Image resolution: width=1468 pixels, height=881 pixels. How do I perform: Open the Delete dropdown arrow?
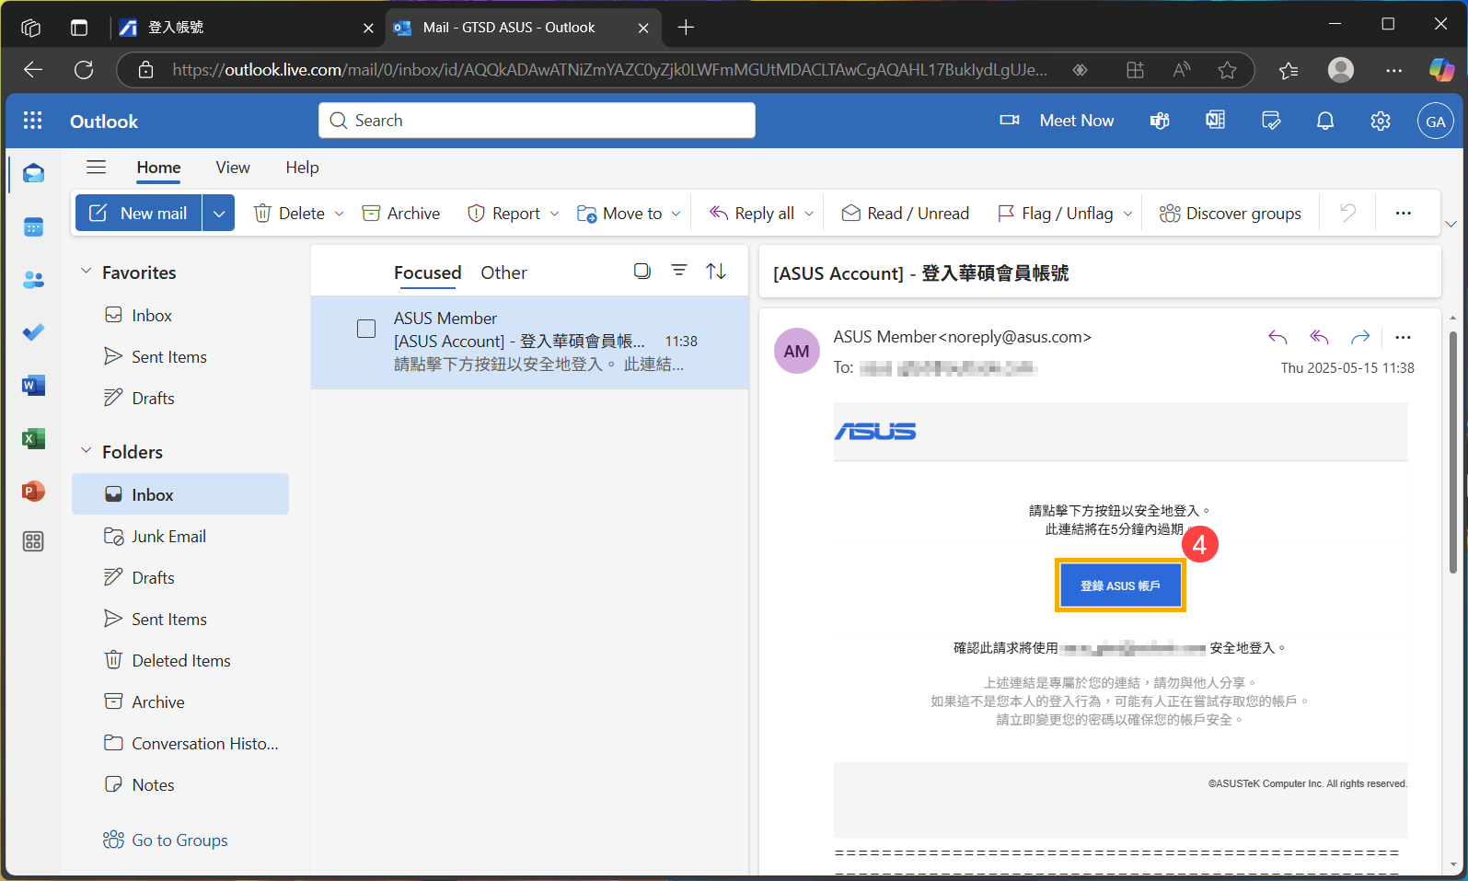pos(339,214)
